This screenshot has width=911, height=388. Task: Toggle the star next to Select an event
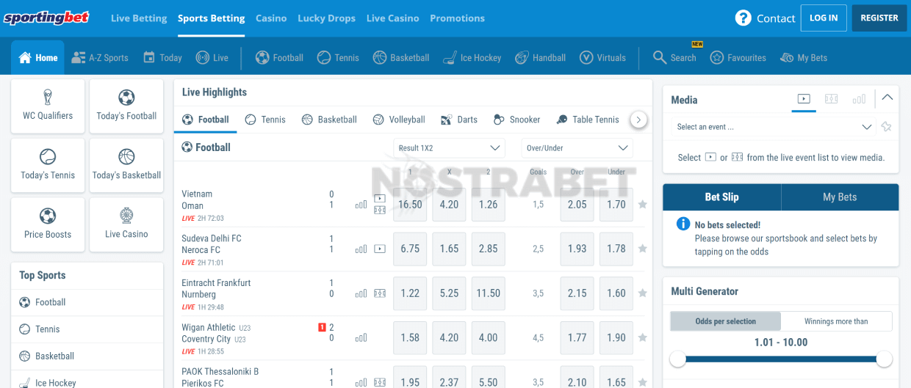[x=886, y=127]
